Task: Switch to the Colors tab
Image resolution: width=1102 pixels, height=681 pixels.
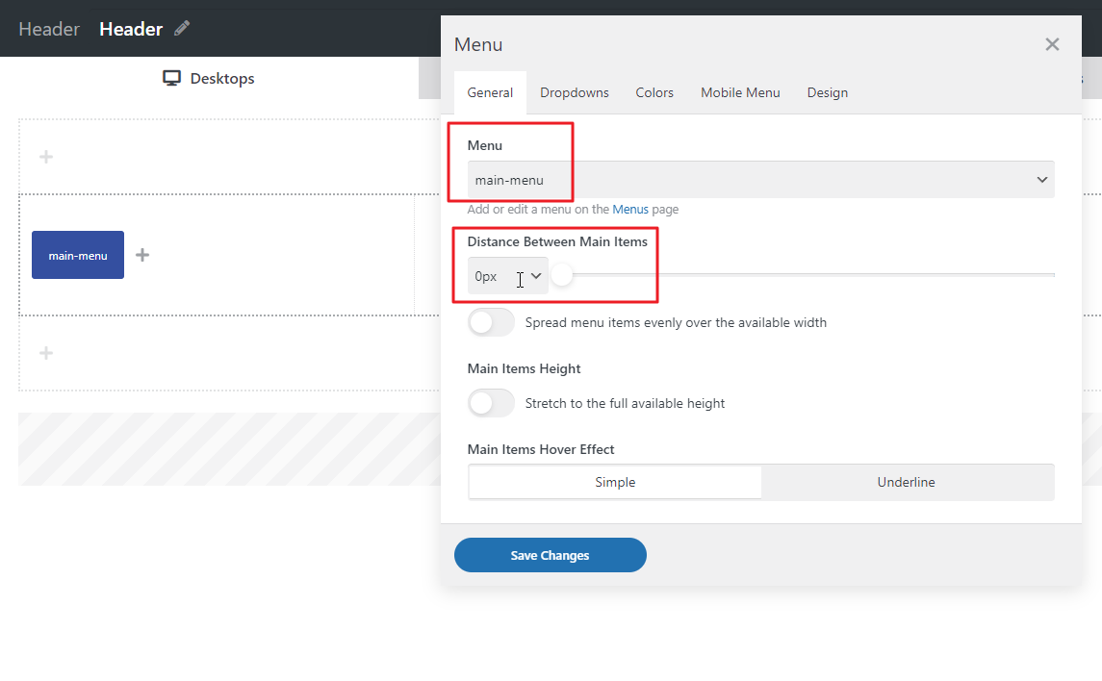Action: click(x=654, y=92)
